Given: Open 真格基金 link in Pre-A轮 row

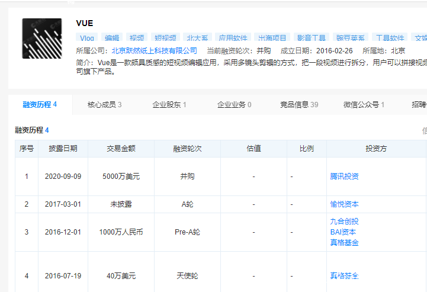Looking at the screenshot, I should coord(344,243).
